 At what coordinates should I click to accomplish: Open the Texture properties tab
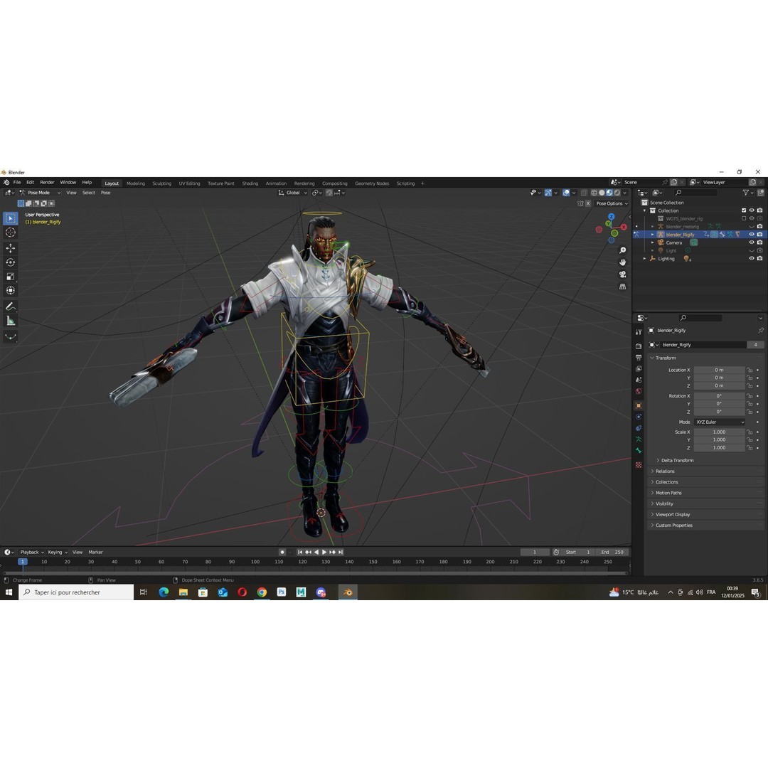click(x=639, y=465)
